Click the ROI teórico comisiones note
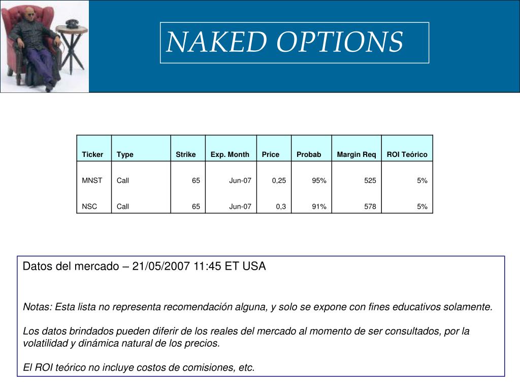The image size is (520, 390). tap(139, 368)
